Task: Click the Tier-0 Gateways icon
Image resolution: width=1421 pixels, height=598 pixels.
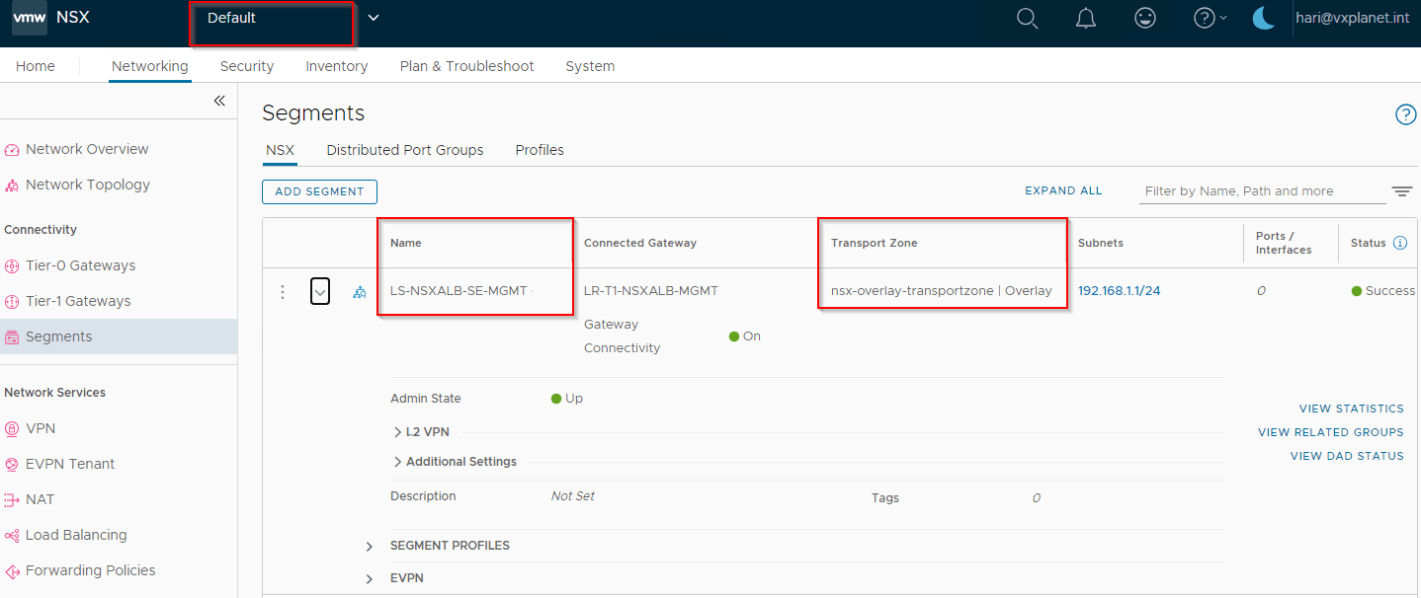Action: pyautogui.click(x=12, y=266)
